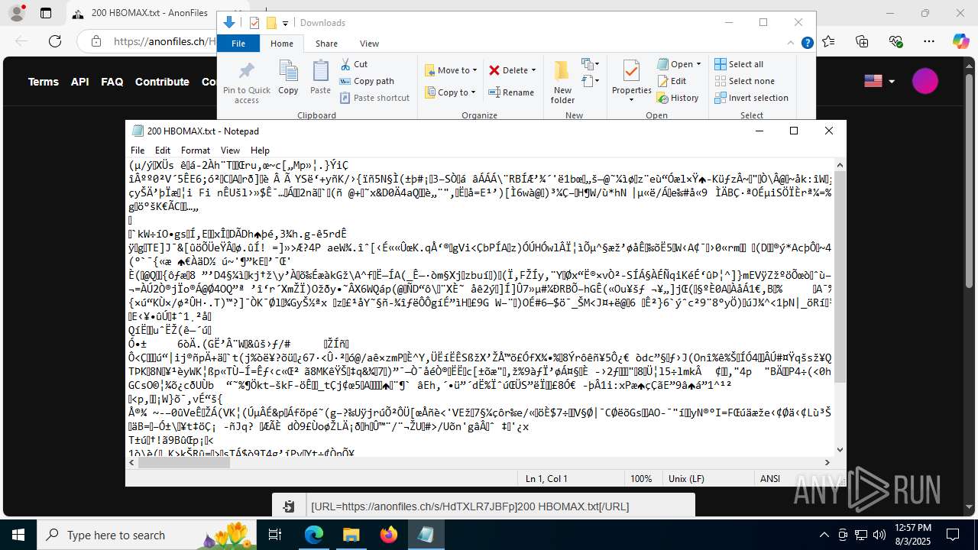Image resolution: width=978 pixels, height=550 pixels.
Task: Open Terms link on AnonFiles
Action: (44, 82)
